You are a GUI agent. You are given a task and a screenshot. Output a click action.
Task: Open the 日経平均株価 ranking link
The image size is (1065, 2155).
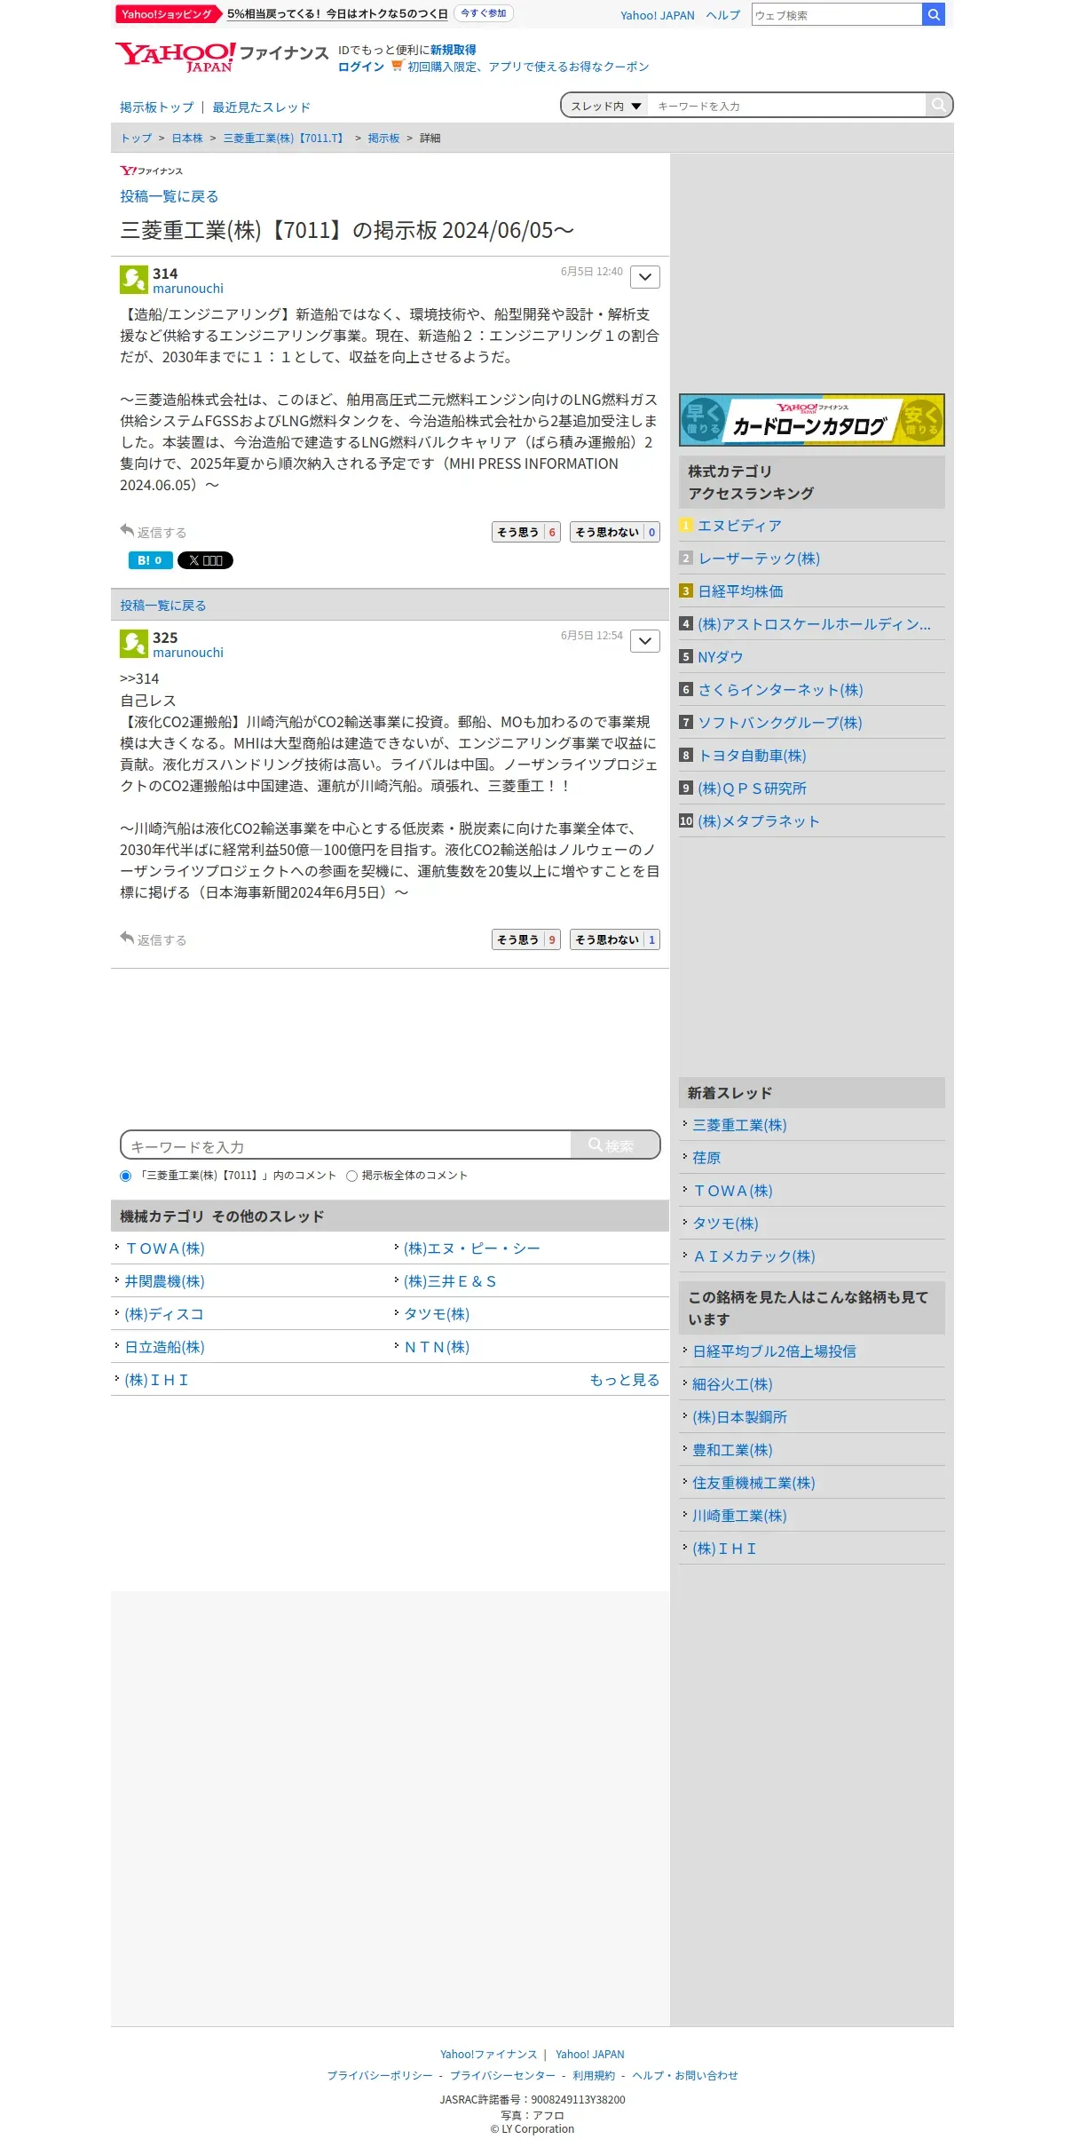tap(740, 591)
